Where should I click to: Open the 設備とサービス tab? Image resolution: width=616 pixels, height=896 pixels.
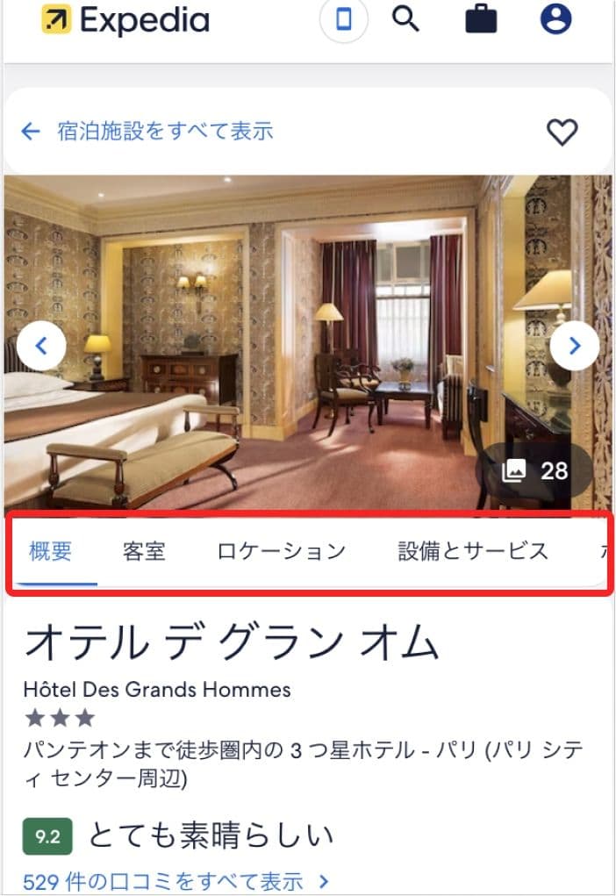pyautogui.click(x=473, y=551)
